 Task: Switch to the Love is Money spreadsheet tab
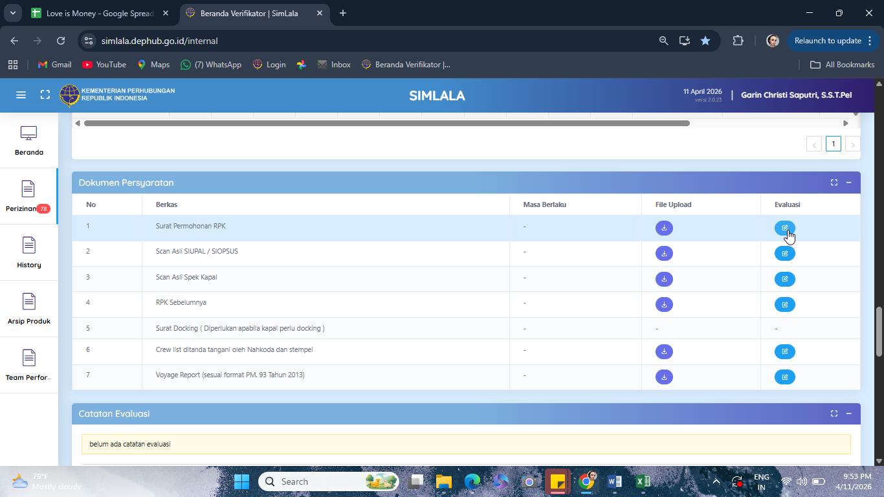[100, 13]
